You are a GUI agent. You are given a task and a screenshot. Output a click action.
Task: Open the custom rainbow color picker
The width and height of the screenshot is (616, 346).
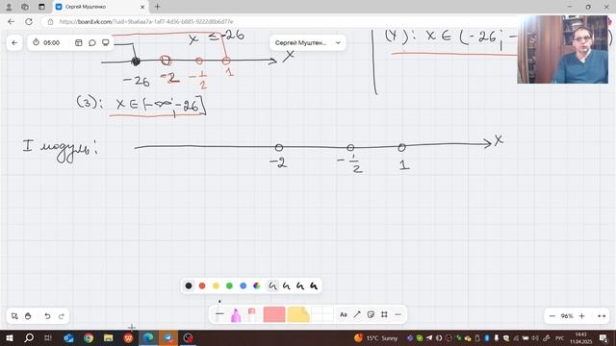pyautogui.click(x=257, y=286)
